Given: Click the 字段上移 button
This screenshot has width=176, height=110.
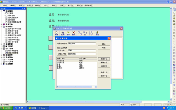Looking at the screenshot, I should pos(104,72).
